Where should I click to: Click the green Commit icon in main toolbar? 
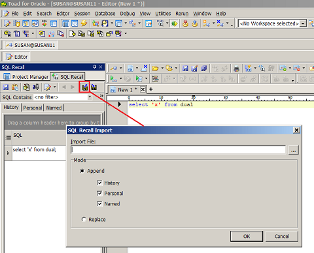click(174, 23)
